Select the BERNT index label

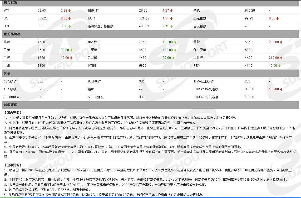click(93, 11)
